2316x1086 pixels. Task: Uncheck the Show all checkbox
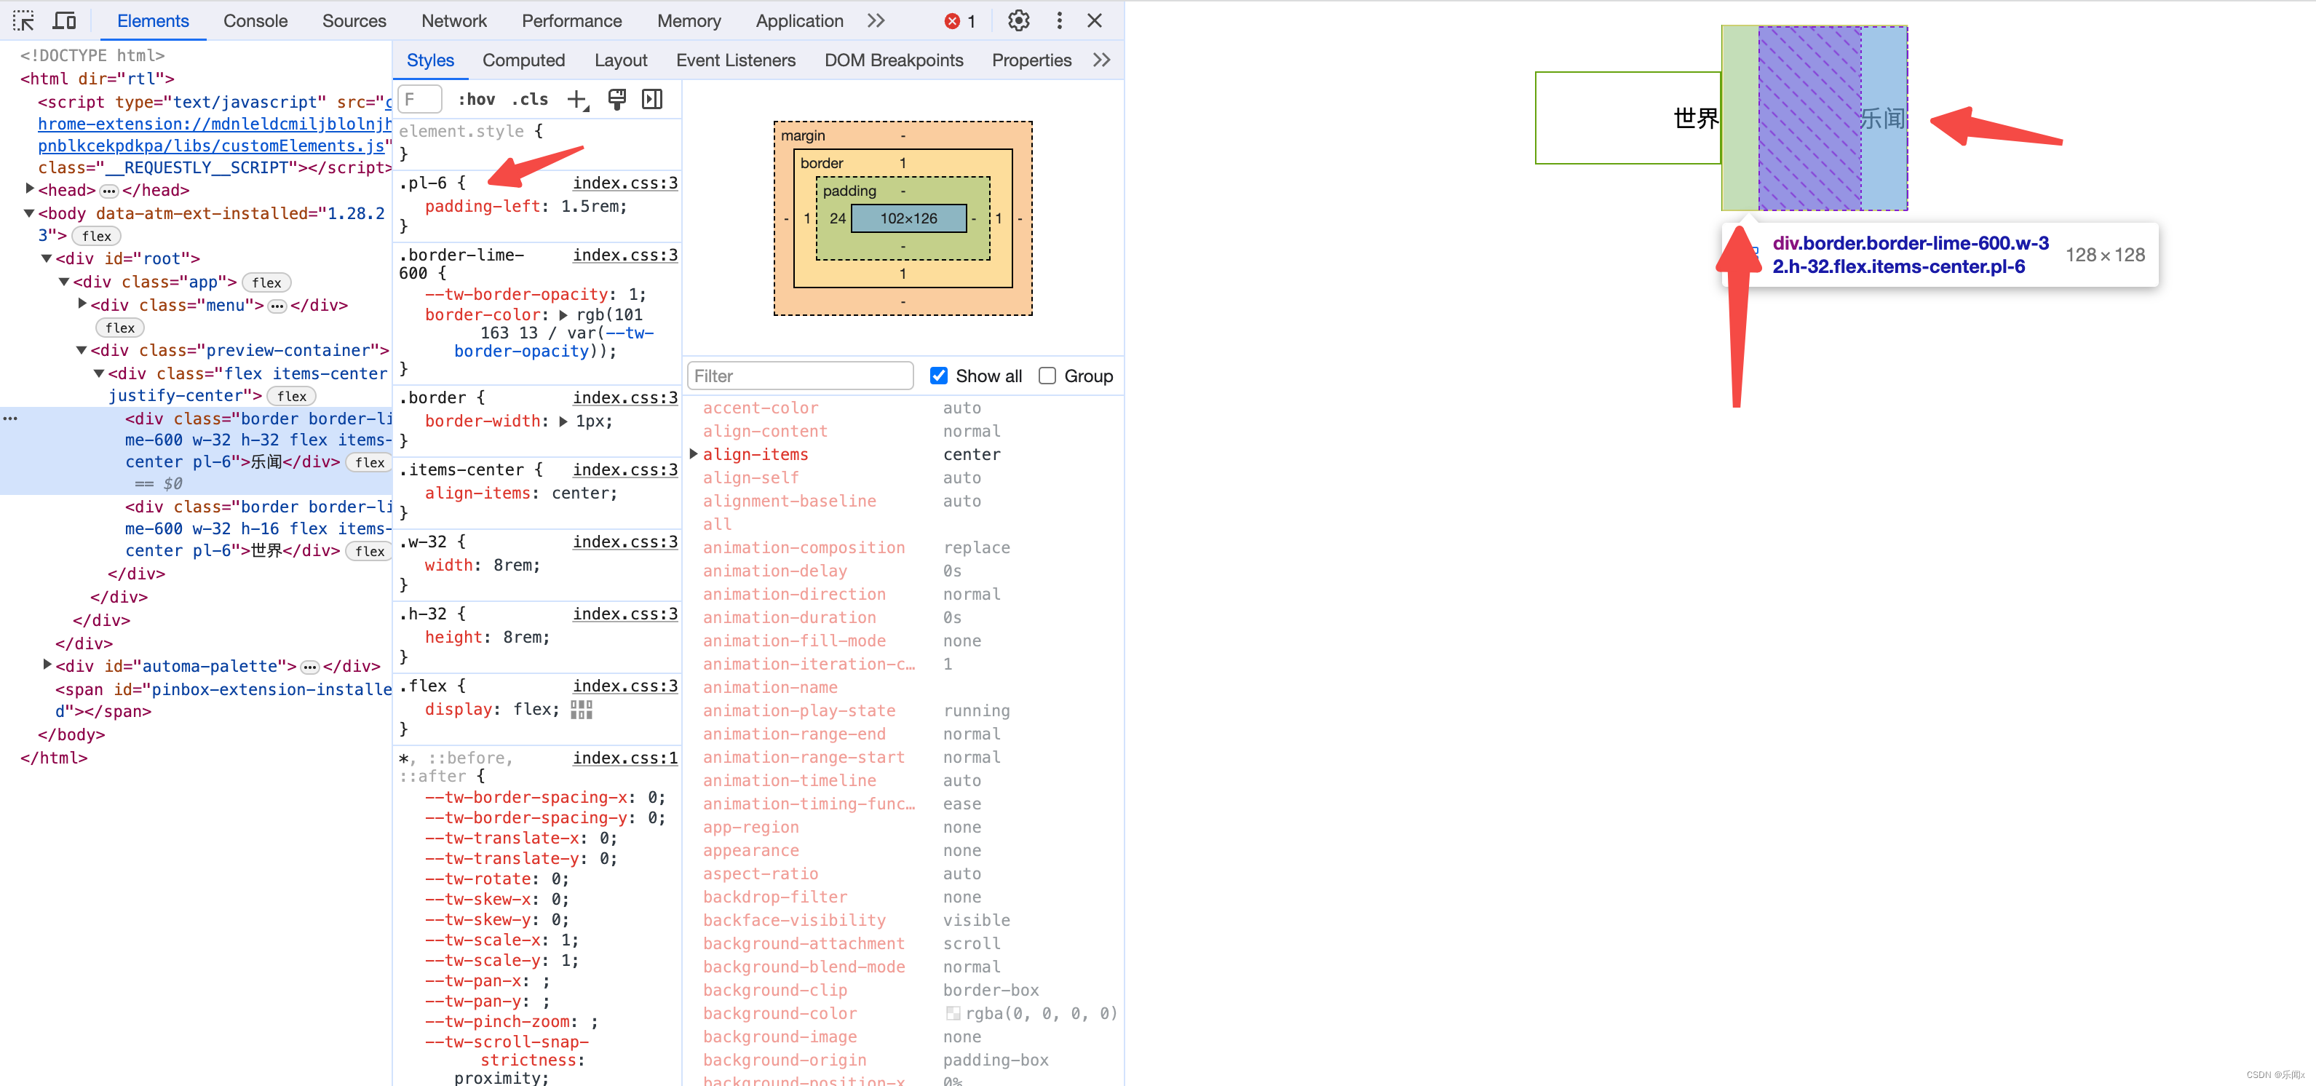[939, 376]
